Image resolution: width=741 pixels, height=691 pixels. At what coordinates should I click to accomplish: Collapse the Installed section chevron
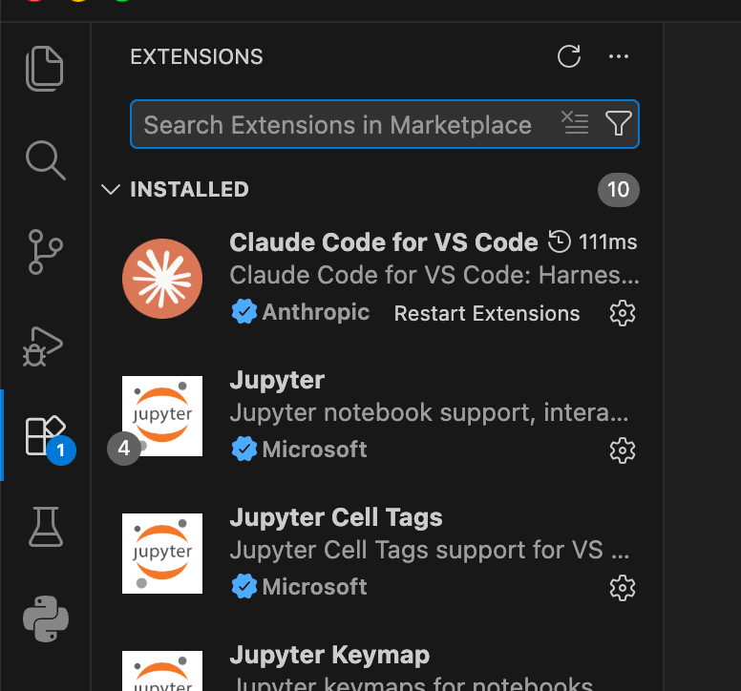111,189
